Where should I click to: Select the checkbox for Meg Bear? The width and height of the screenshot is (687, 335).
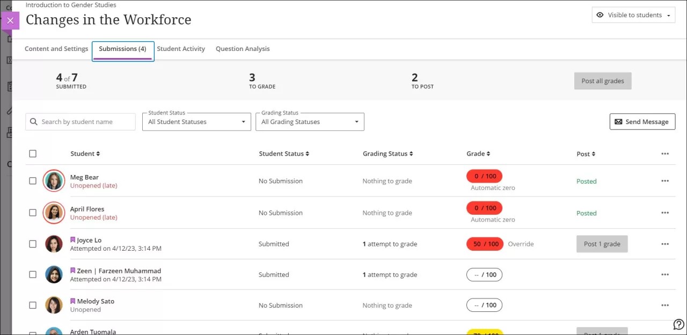[33, 181]
